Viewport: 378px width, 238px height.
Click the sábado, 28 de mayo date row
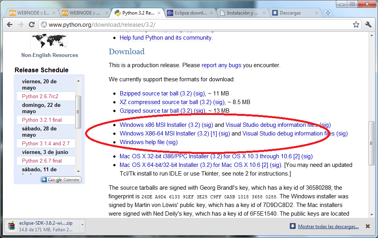pyautogui.click(x=46, y=132)
